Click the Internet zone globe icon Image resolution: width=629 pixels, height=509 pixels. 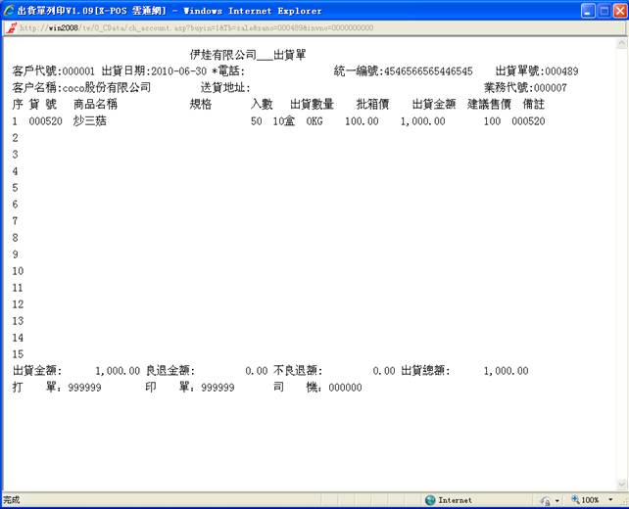430,499
